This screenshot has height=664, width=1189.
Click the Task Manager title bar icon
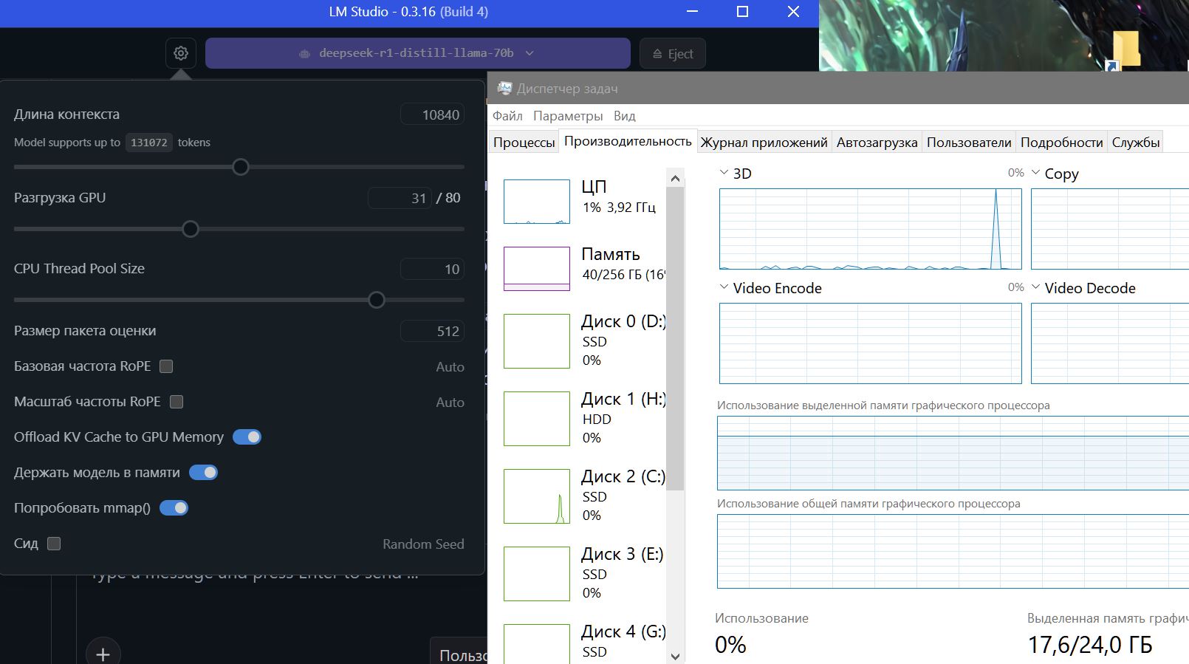[504, 89]
